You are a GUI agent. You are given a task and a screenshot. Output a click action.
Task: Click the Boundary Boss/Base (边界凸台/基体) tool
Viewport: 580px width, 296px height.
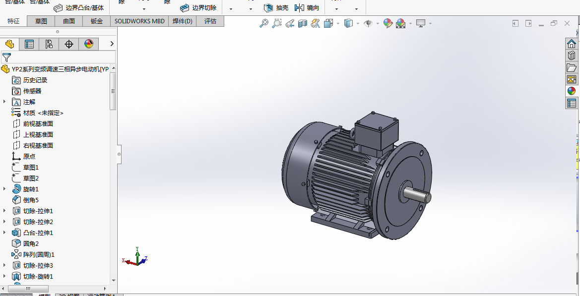pos(79,8)
